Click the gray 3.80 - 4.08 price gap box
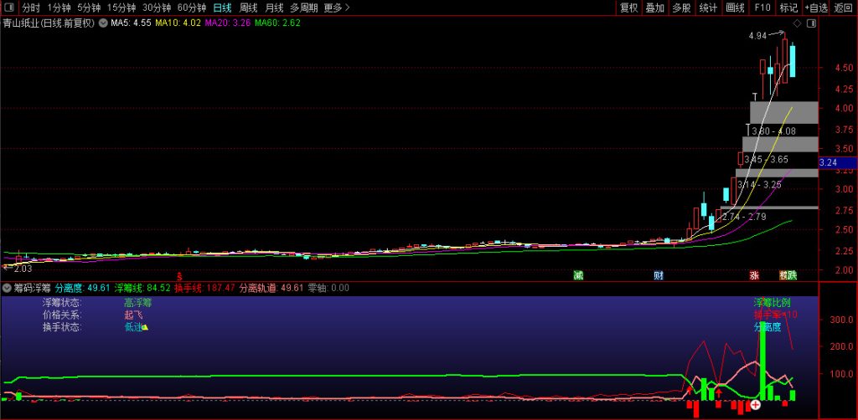This screenshot has height=420, width=858. coord(783,112)
